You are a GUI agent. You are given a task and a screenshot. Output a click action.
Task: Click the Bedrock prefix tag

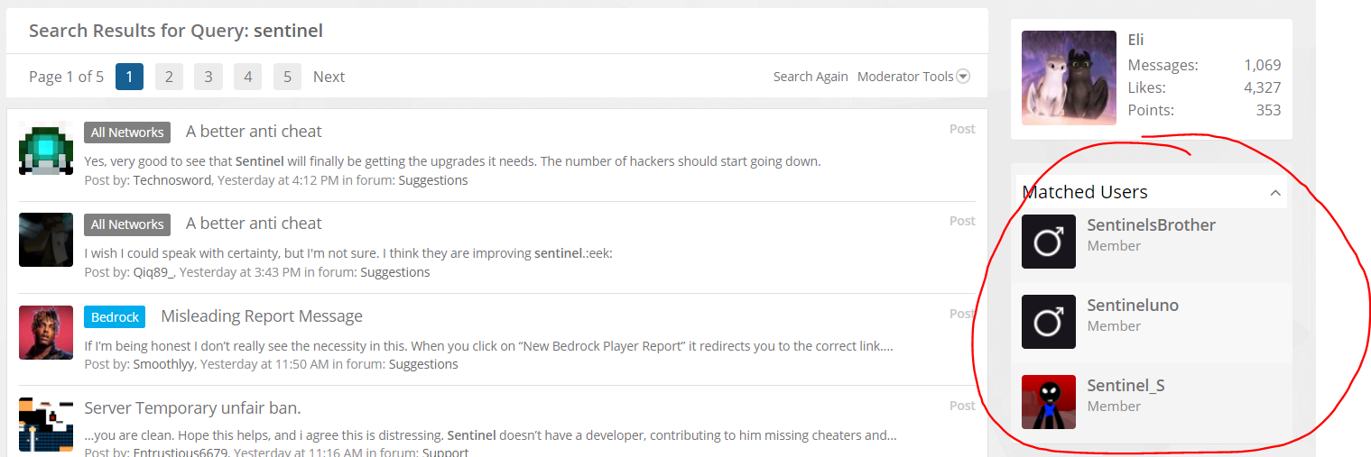(115, 316)
